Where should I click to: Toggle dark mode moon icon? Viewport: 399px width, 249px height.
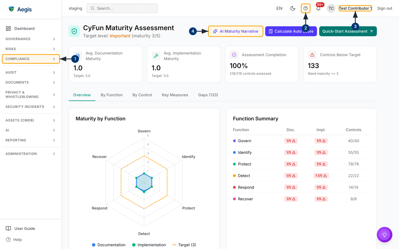(x=293, y=8)
